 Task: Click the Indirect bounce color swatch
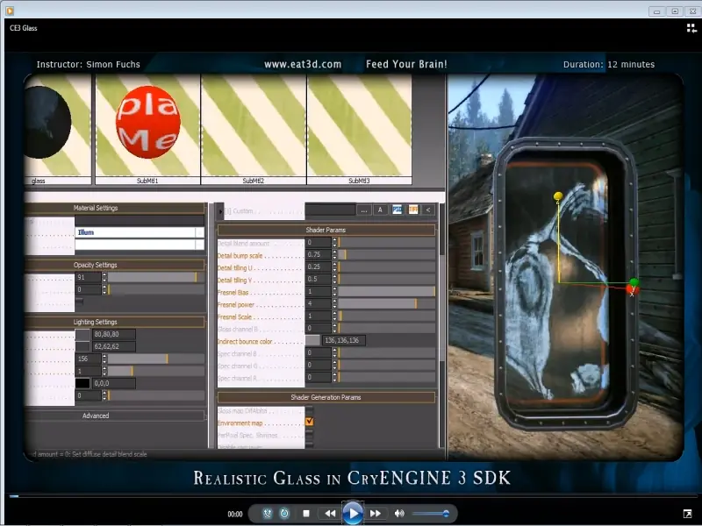tap(313, 340)
